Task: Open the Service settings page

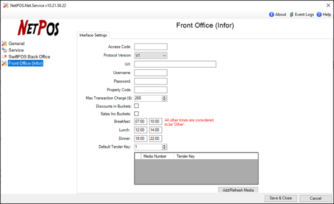Action: pyautogui.click(x=16, y=50)
